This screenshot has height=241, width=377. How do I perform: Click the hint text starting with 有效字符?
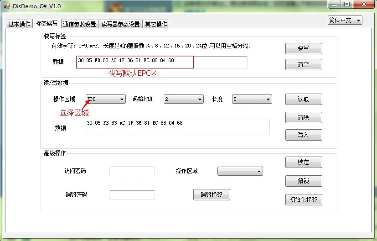[151, 46]
